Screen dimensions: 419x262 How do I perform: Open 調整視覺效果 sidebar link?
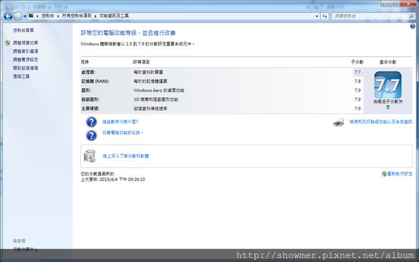pyautogui.click(x=25, y=43)
